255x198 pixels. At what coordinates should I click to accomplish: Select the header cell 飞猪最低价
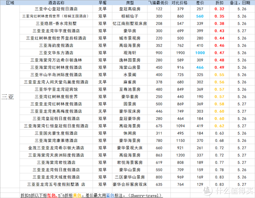pos(159,3)
